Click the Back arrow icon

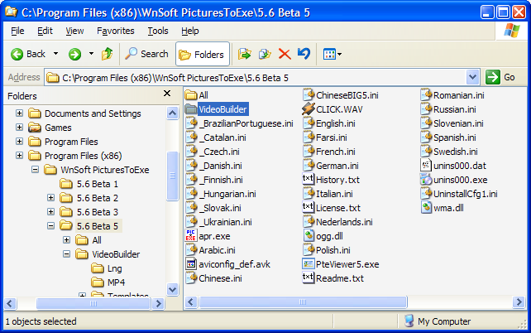(17, 54)
